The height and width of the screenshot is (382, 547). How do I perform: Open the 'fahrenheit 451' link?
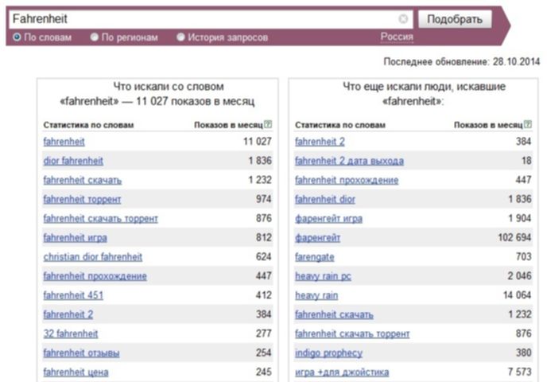(x=73, y=295)
